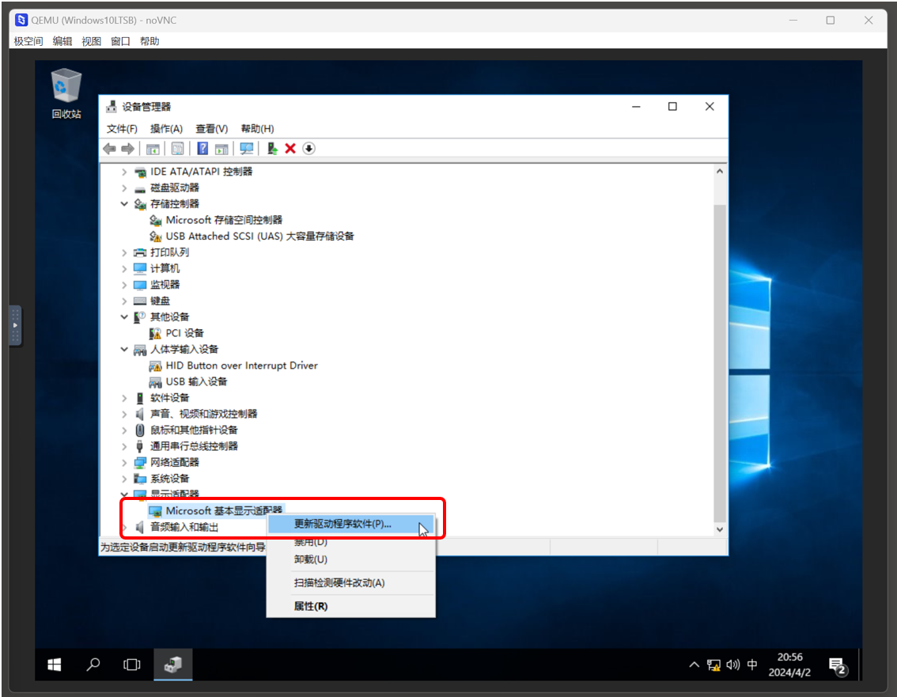The image size is (897, 697).
Task: Expand the 键盘 device category
Action: pyautogui.click(x=124, y=301)
